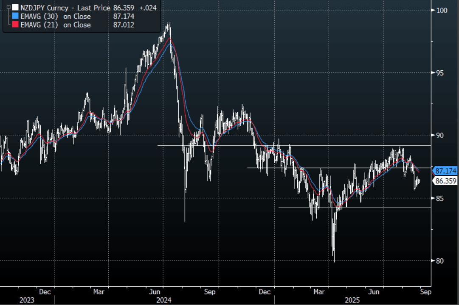Click the blue 87.174 price tag on axis
This screenshot has width=459, height=305.
click(445, 171)
